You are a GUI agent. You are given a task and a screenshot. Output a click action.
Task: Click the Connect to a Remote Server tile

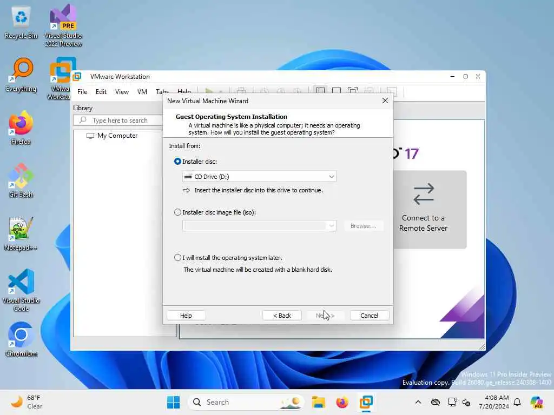tap(430, 210)
